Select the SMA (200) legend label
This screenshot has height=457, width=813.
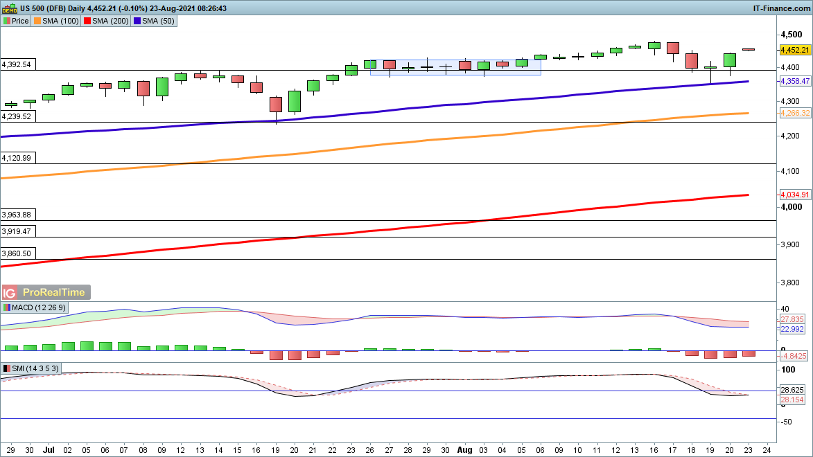110,21
